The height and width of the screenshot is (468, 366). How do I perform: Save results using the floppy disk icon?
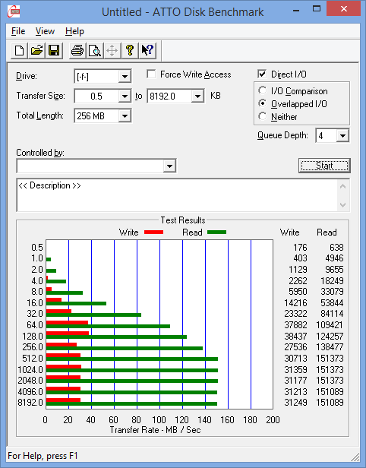[x=54, y=50]
